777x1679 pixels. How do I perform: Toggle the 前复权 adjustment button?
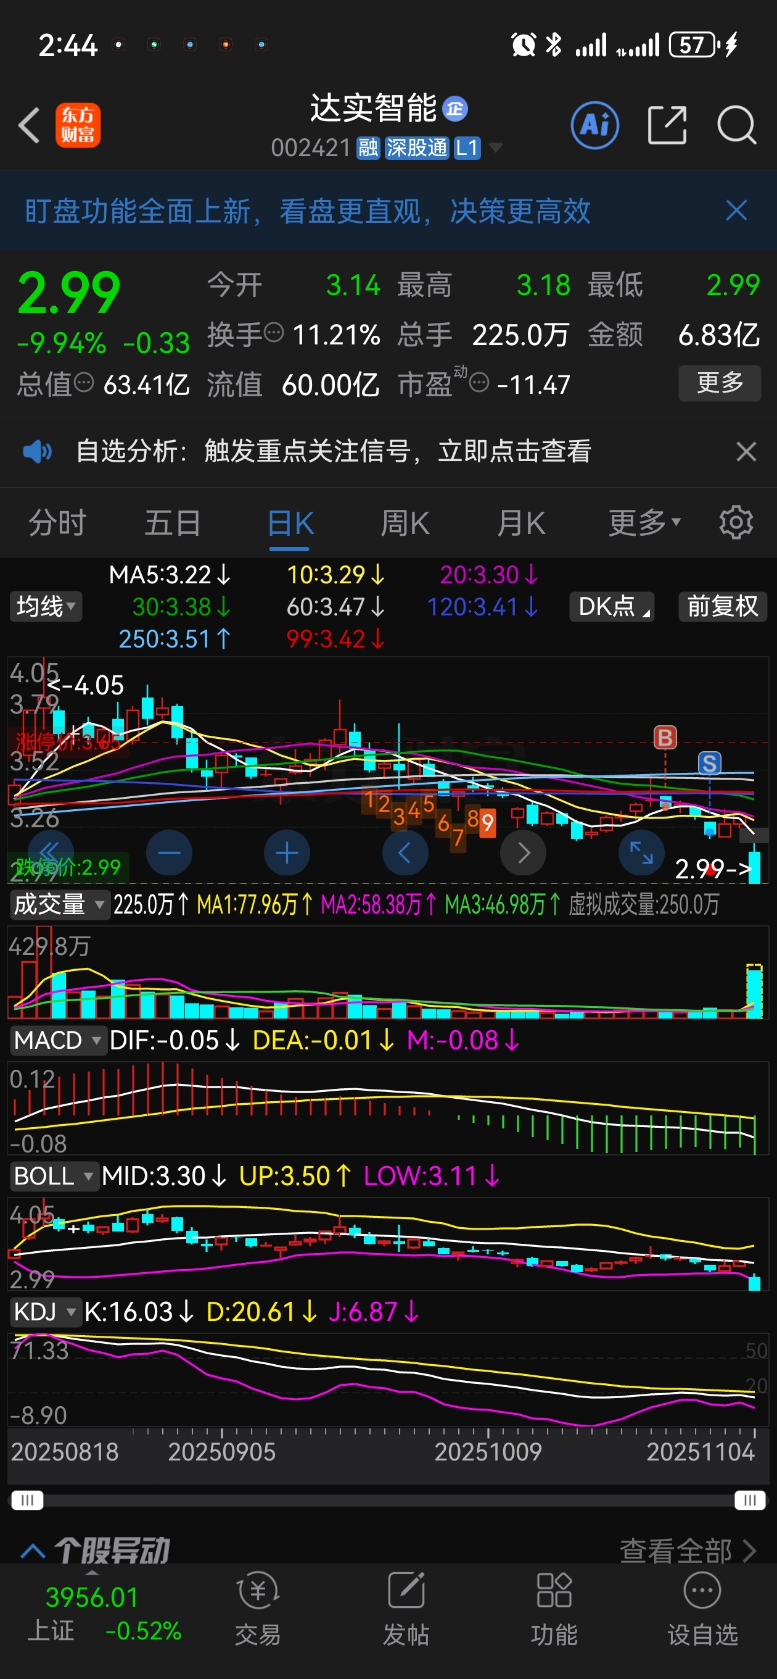[x=723, y=606]
